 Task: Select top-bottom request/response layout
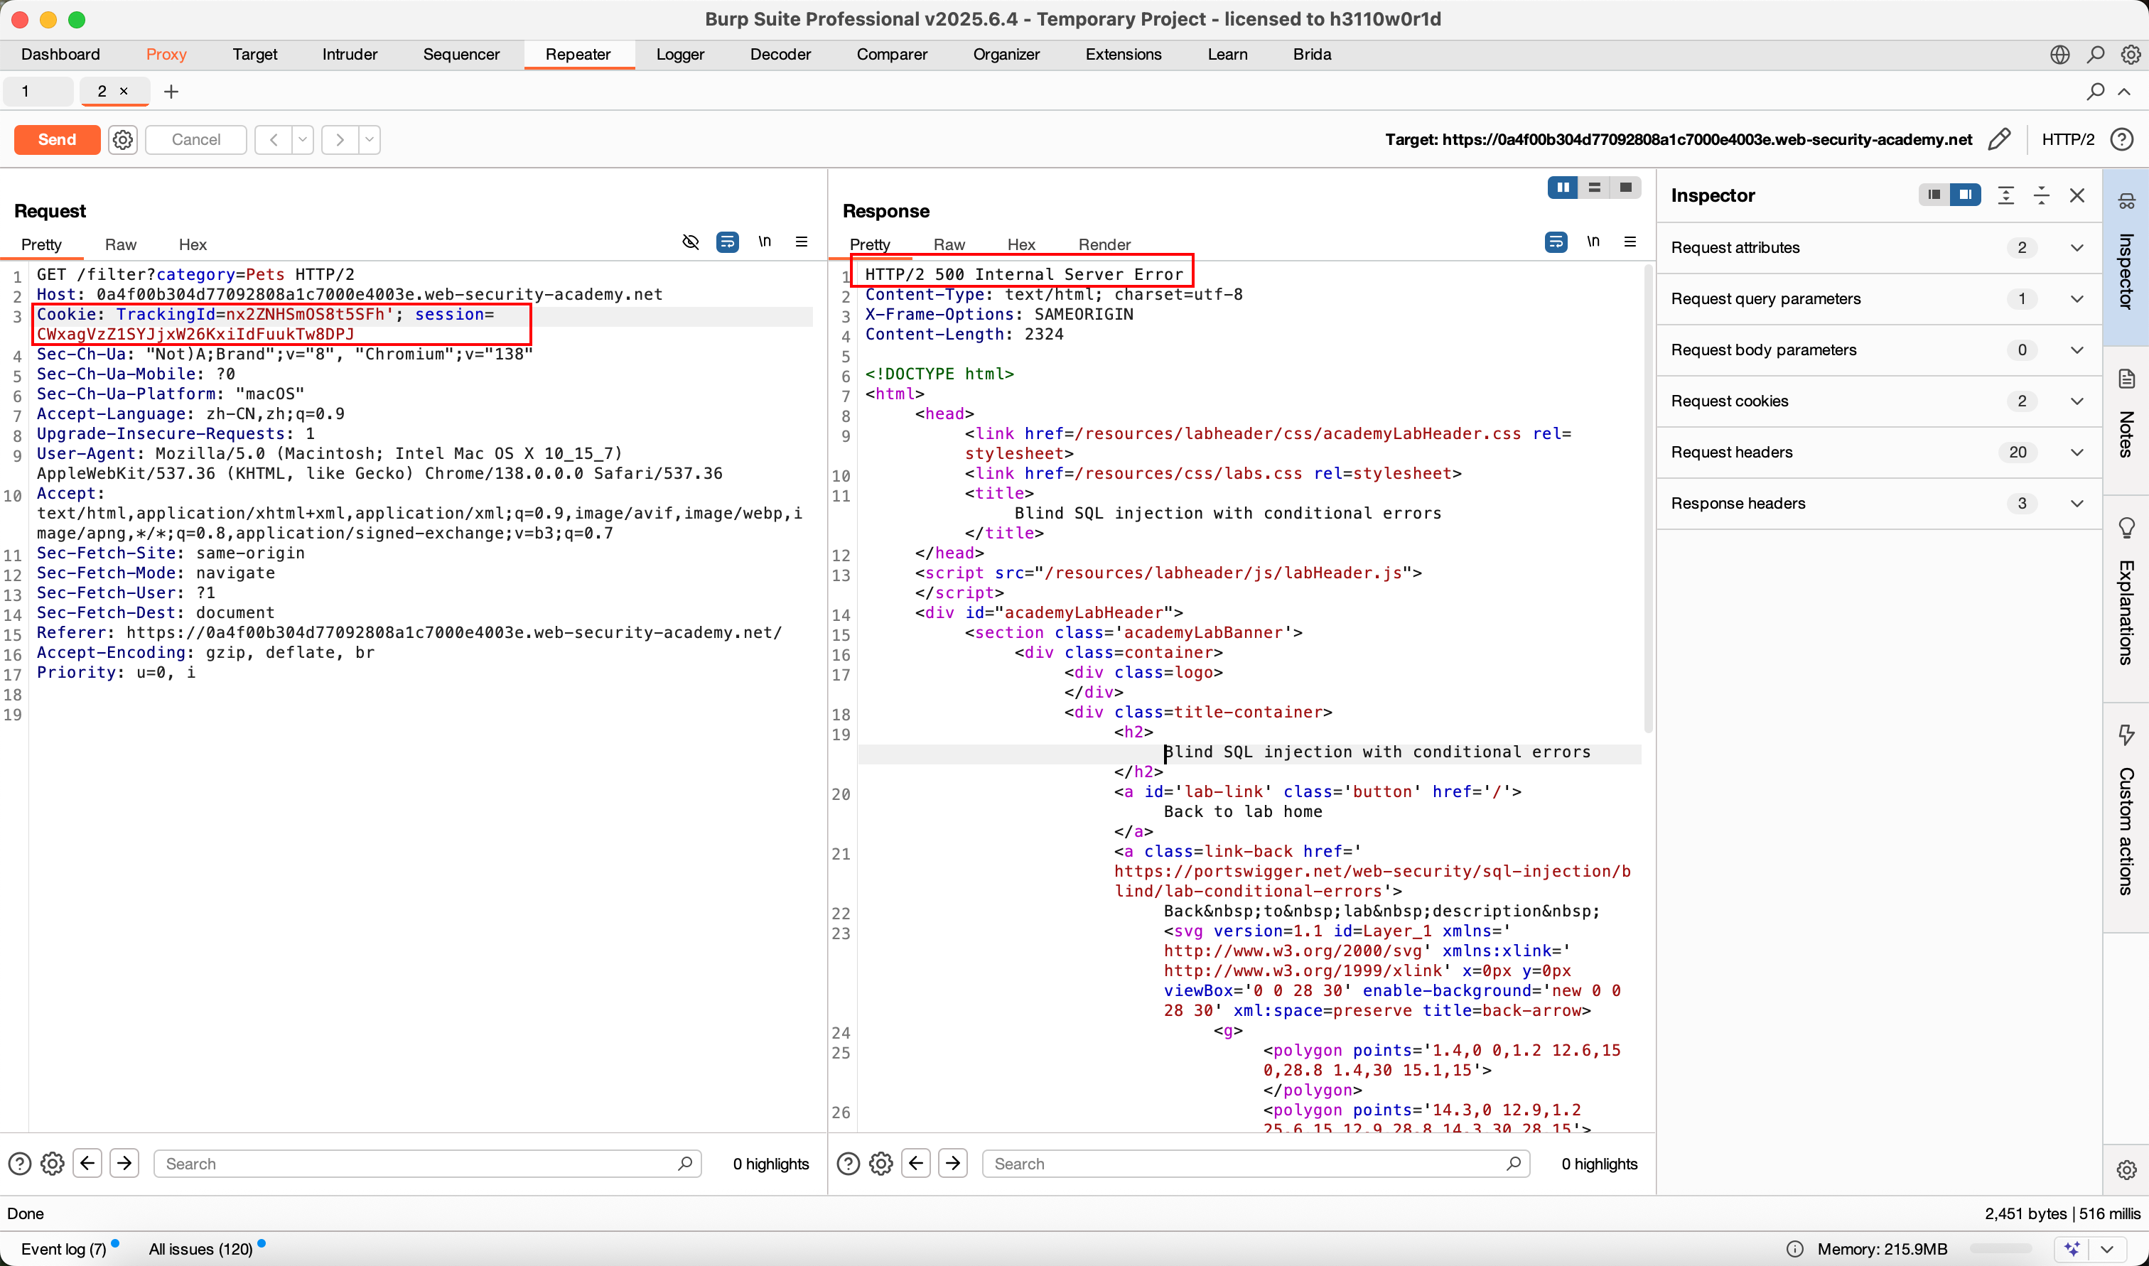point(1595,187)
